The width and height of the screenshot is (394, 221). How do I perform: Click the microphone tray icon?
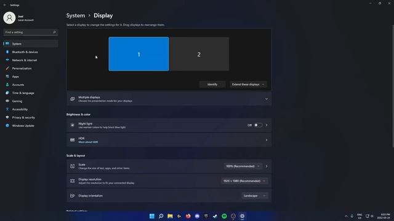pos(352,216)
